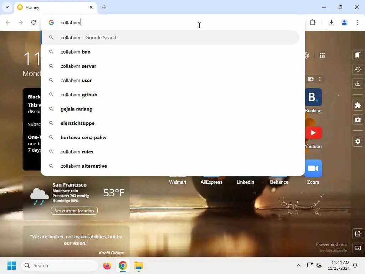365x274 pixels.
Task: Open Windows notifications bell
Action: coord(355,265)
